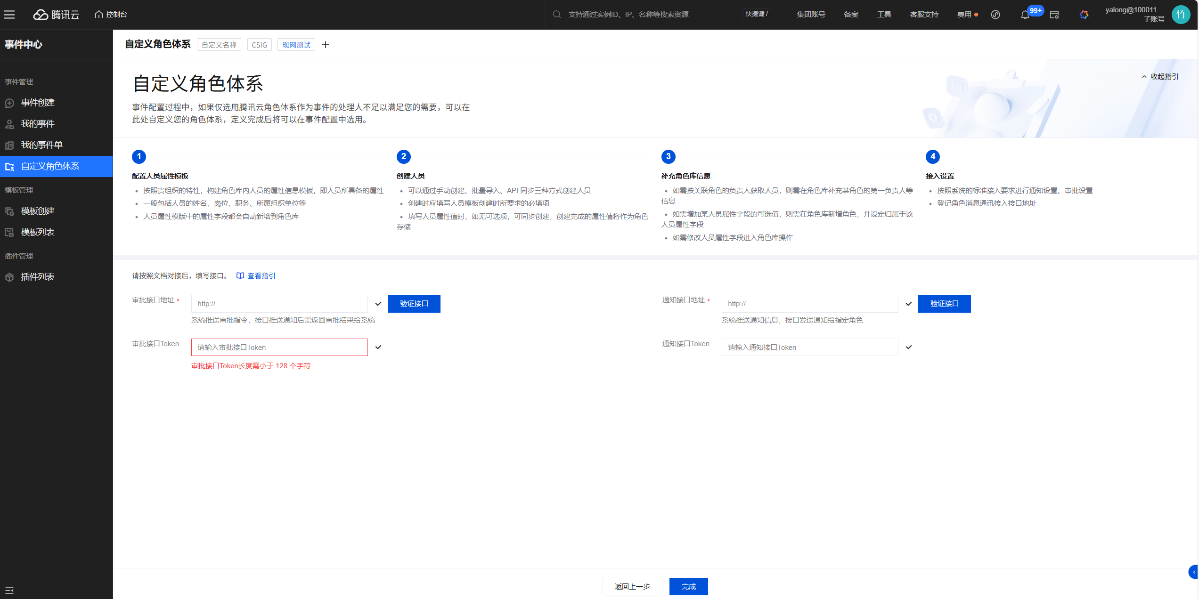
Task: Confirm the 通知接口Token checkmark
Action: [909, 348]
